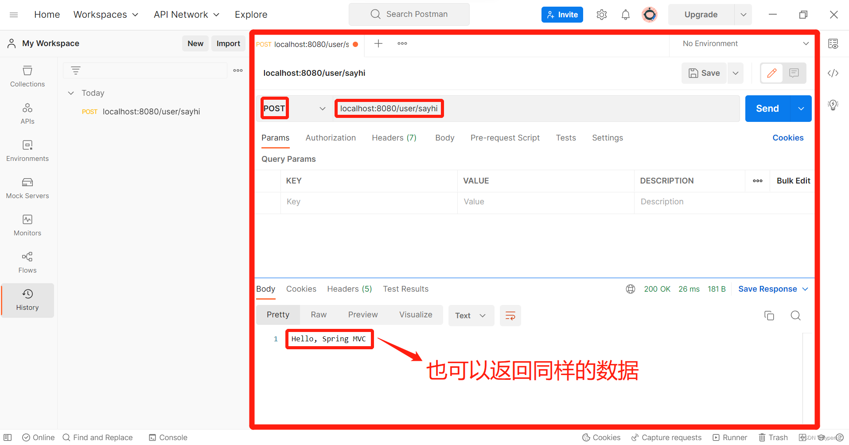View the Test Results tab
The height and width of the screenshot is (445, 849).
(x=406, y=289)
